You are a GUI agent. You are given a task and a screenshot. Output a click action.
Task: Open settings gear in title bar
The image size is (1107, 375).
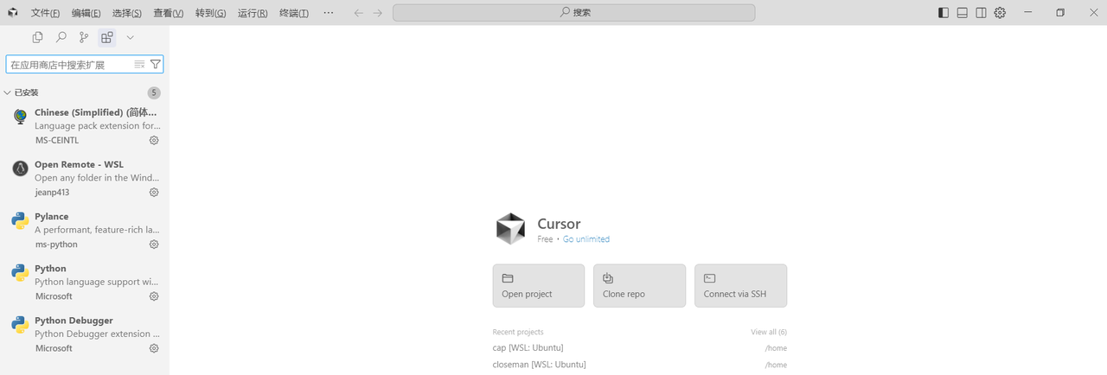(1000, 13)
